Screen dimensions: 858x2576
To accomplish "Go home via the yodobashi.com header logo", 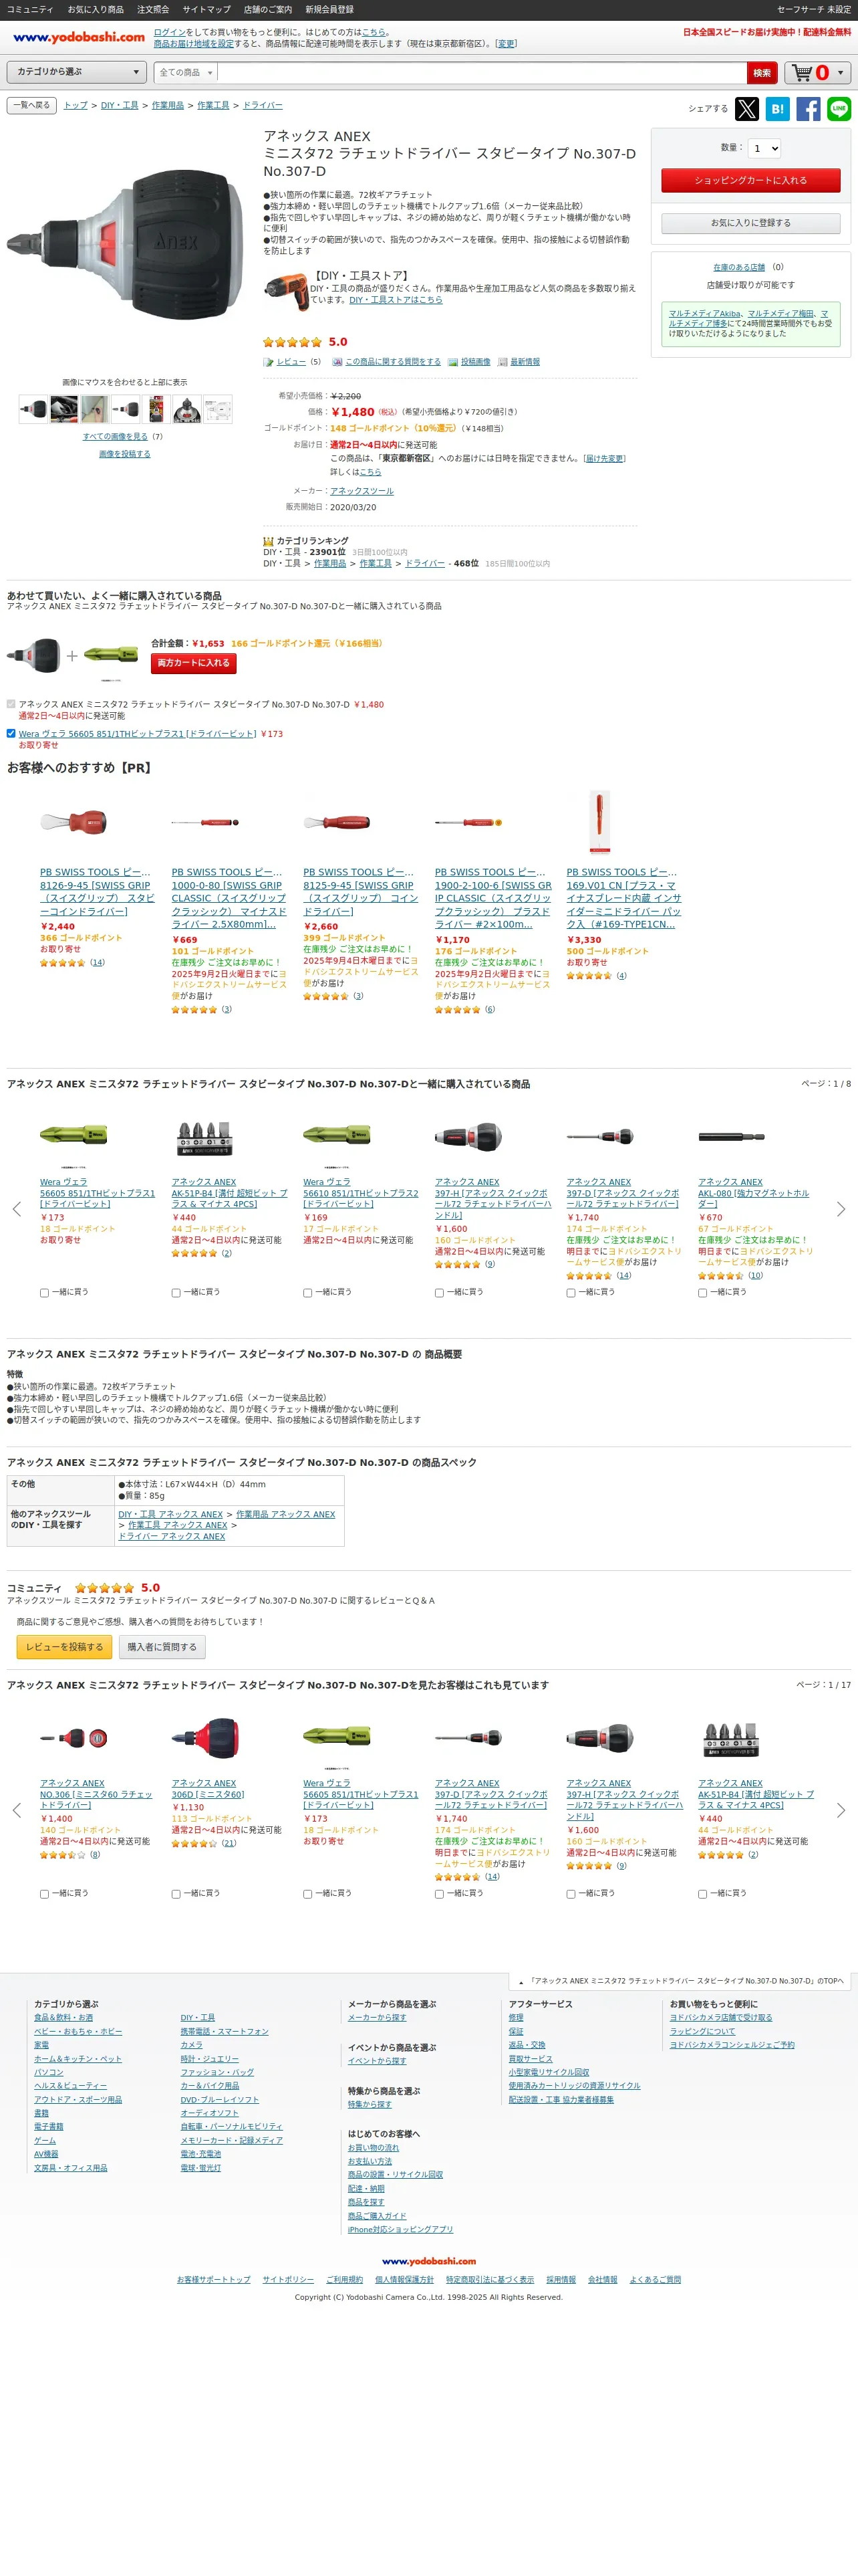I will coord(79,38).
